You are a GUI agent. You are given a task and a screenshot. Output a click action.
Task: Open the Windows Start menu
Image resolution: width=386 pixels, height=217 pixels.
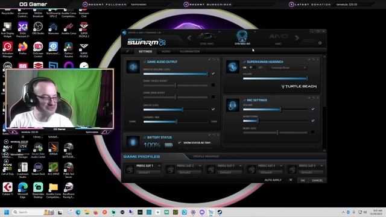click(x=7, y=212)
